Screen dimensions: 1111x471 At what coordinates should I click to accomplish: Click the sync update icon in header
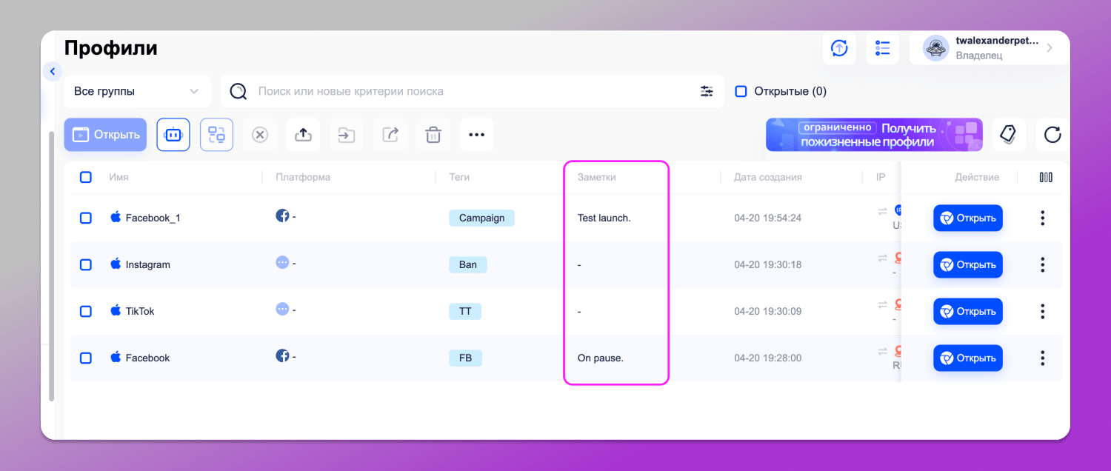coord(839,48)
